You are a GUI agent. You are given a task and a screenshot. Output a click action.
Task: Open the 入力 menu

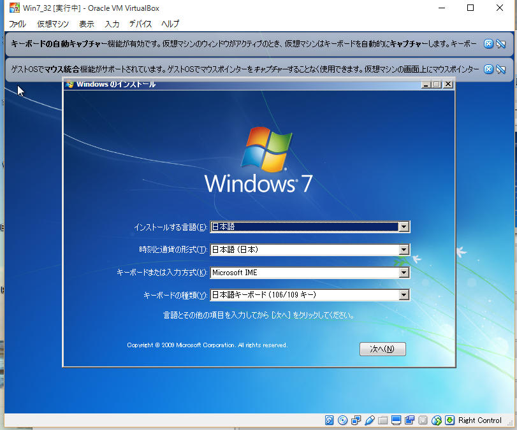(112, 24)
